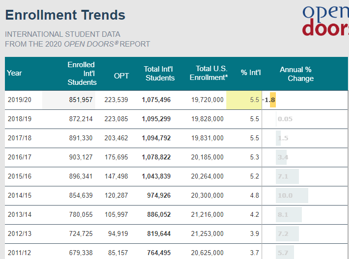Viewport: 349px width, 259px height.
Task: Click the orange -1.8 change bar
Action: coord(272,100)
